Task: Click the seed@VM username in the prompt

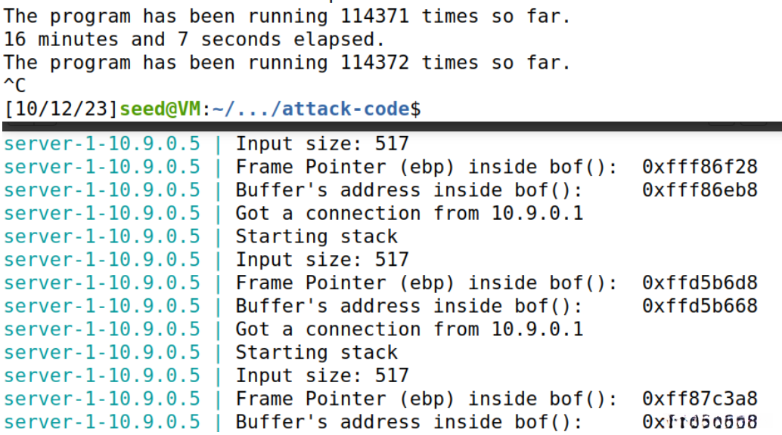Action: (x=159, y=110)
